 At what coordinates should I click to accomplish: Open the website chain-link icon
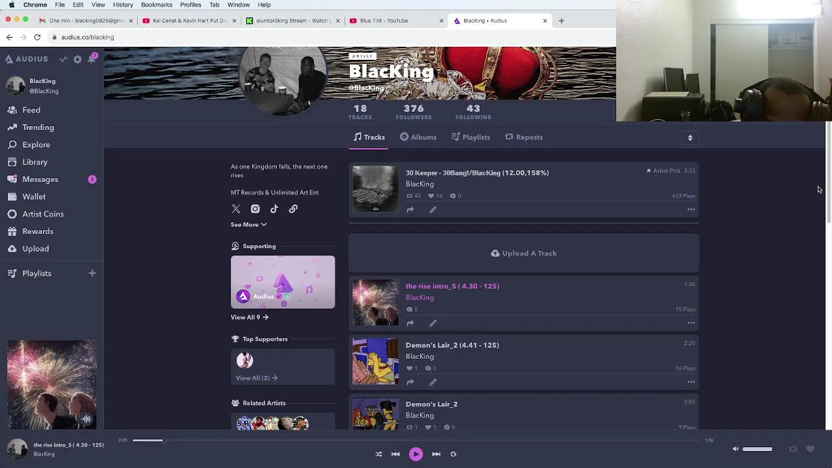293,209
